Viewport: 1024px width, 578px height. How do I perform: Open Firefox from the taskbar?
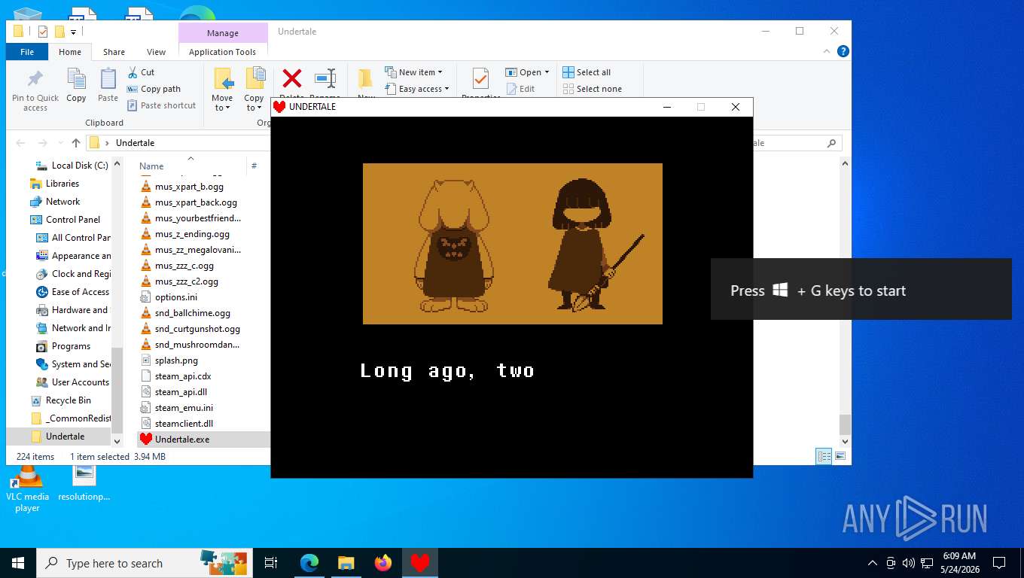coord(383,563)
